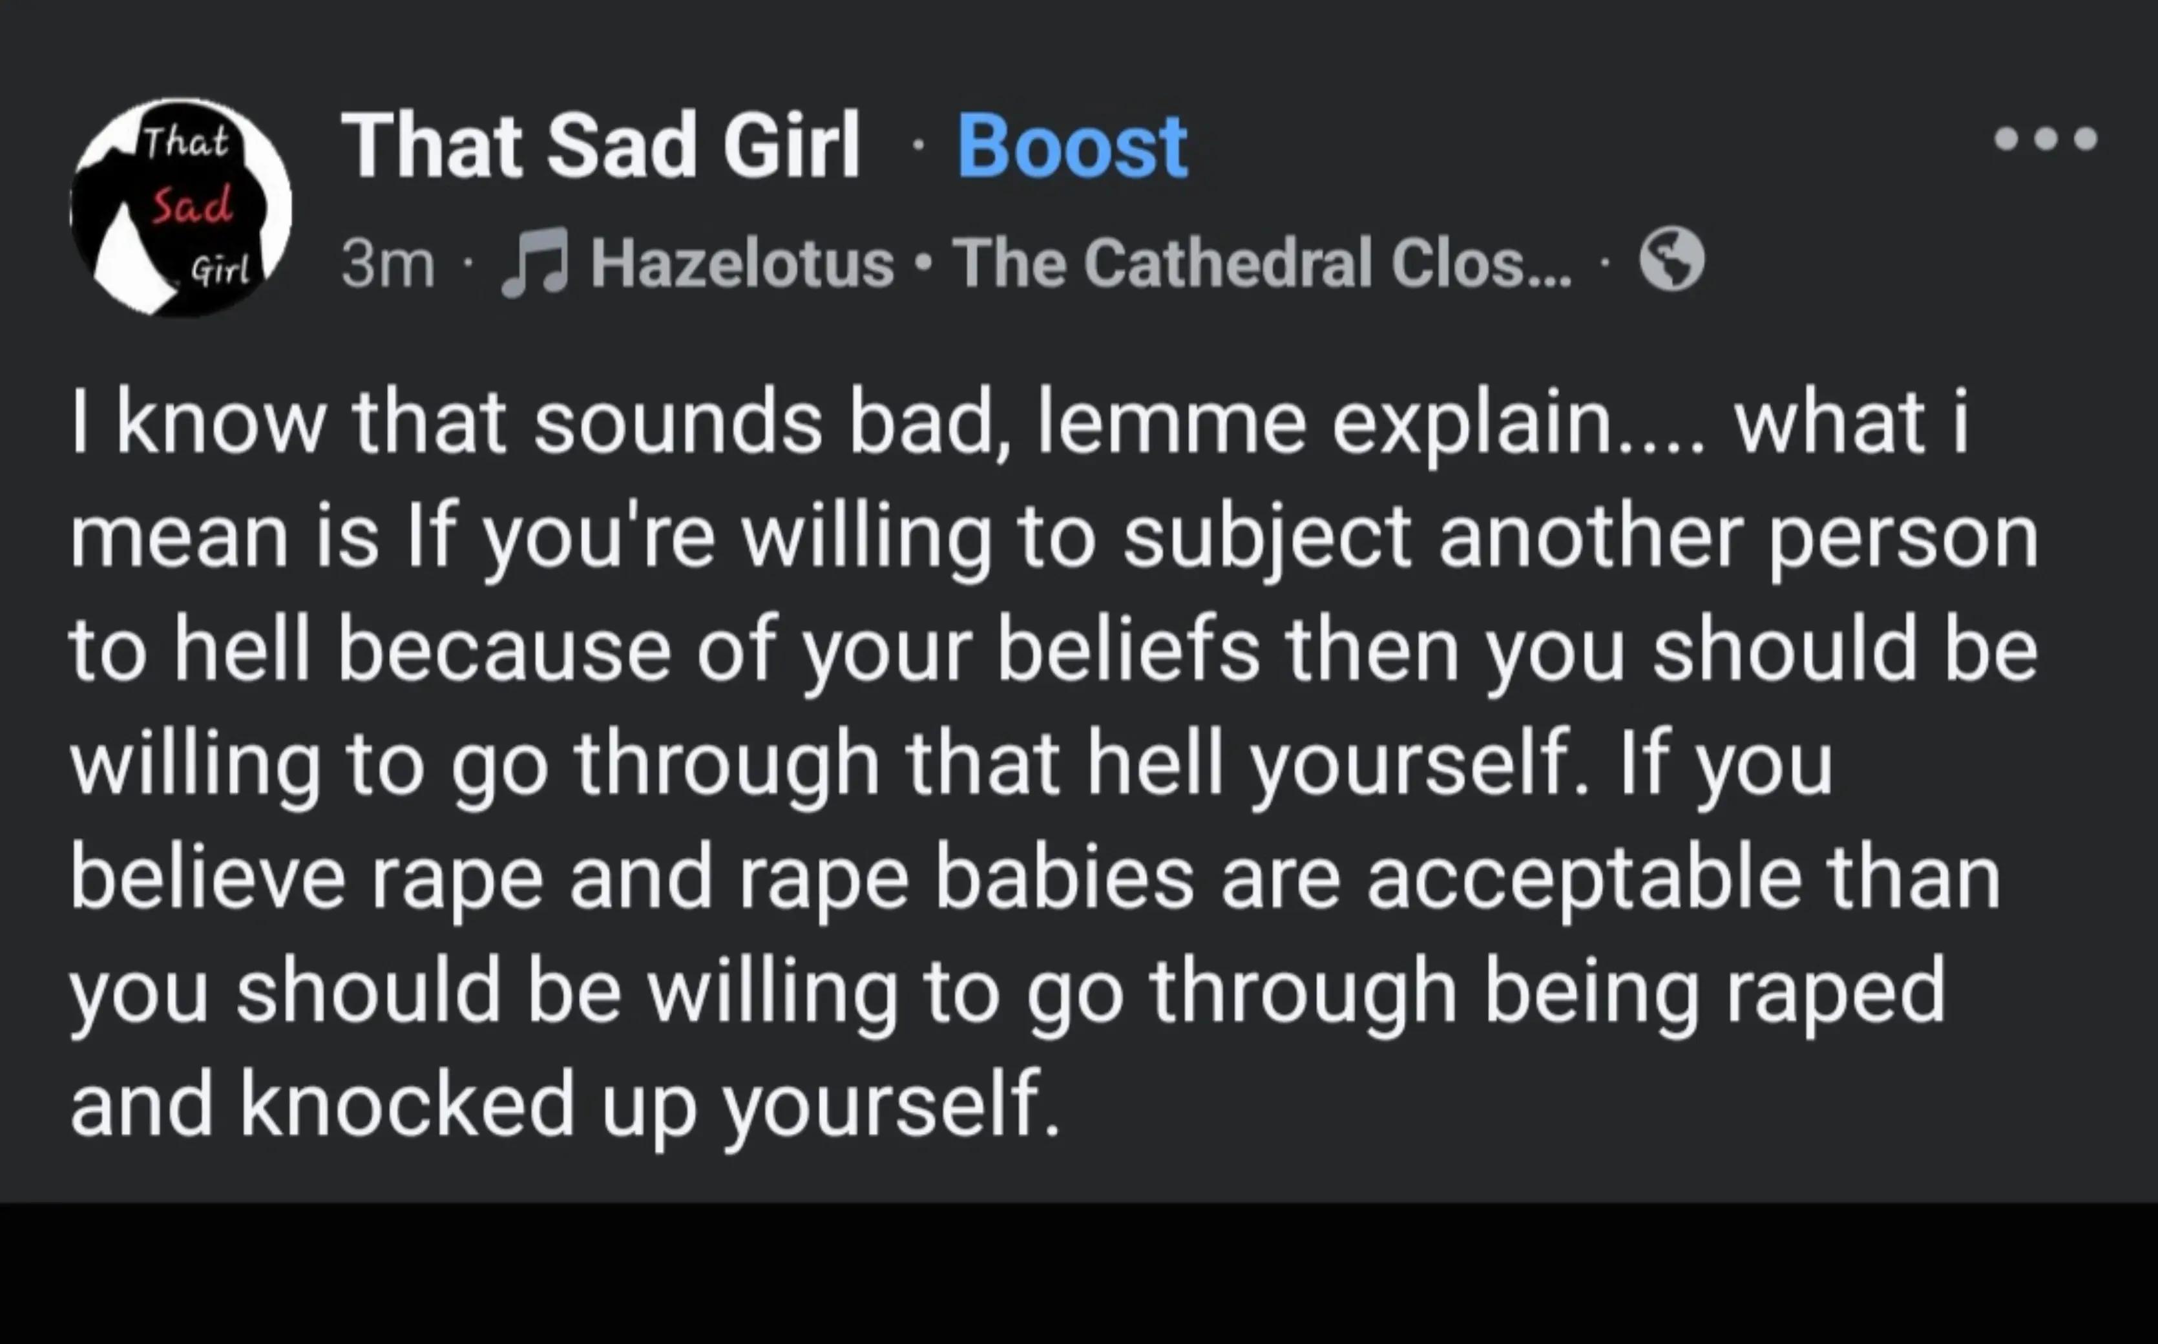2158x1344 pixels.
Task: Click the post line starting "I know that"
Action: click(1020, 424)
